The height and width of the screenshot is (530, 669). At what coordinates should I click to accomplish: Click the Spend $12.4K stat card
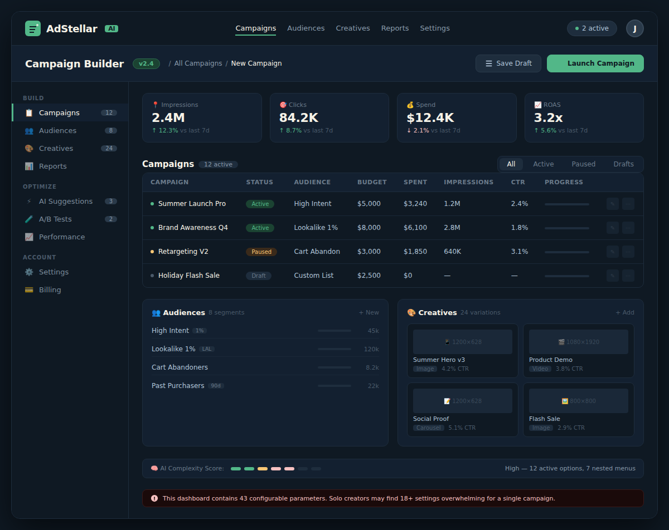coord(457,117)
